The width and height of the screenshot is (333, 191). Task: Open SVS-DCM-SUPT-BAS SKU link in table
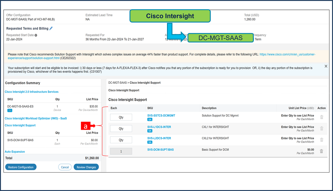[x=160, y=150]
